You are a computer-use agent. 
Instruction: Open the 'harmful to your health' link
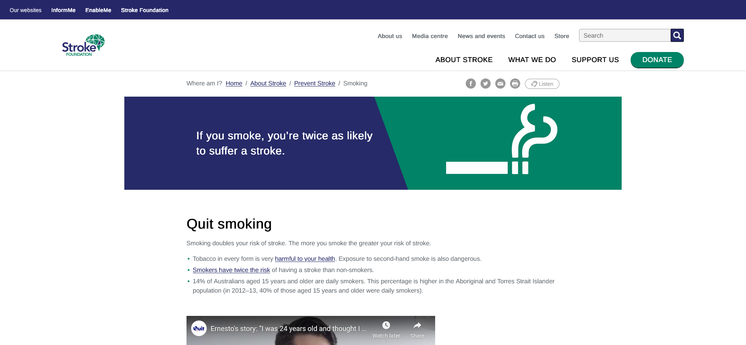coord(305,259)
